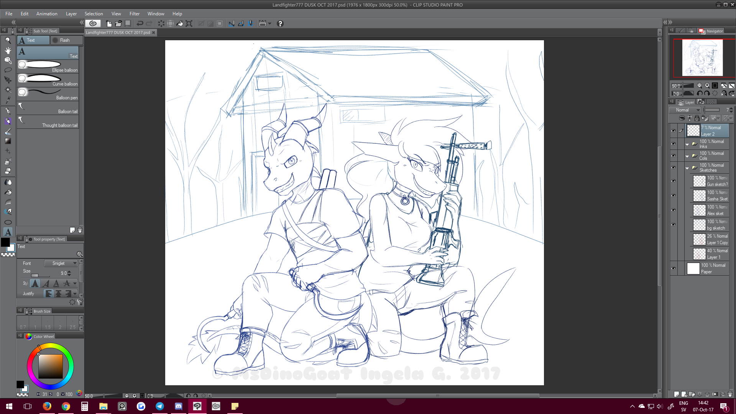Viewport: 736px width, 414px height.
Task: Collapse the Sketches layer folder
Action: (687, 168)
